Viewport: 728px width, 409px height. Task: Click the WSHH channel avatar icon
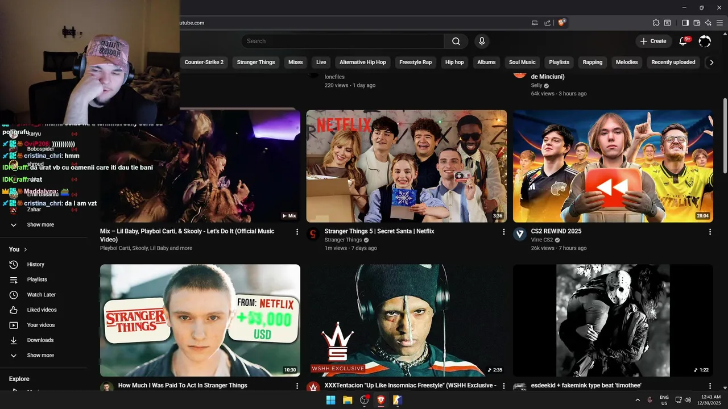point(313,387)
